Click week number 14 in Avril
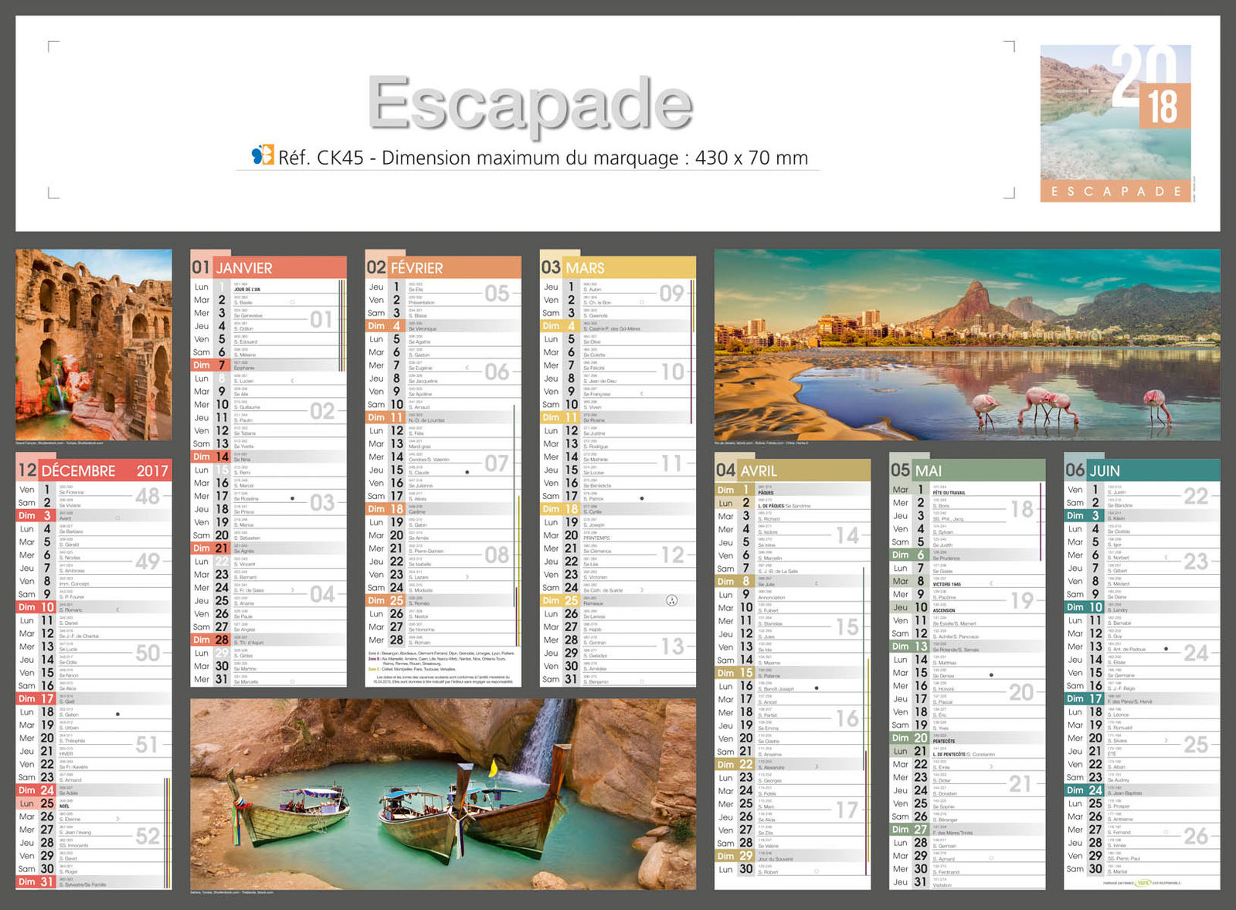 click(x=847, y=535)
